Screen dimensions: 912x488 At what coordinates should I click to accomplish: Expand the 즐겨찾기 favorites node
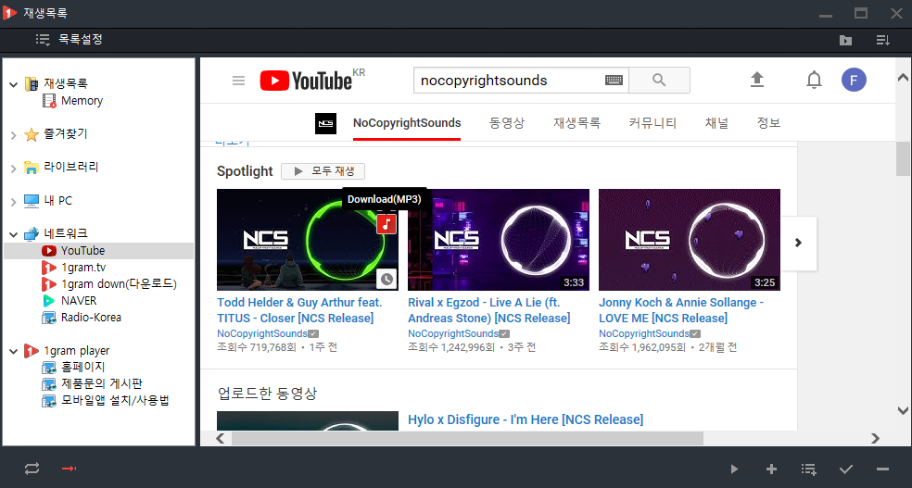13,135
